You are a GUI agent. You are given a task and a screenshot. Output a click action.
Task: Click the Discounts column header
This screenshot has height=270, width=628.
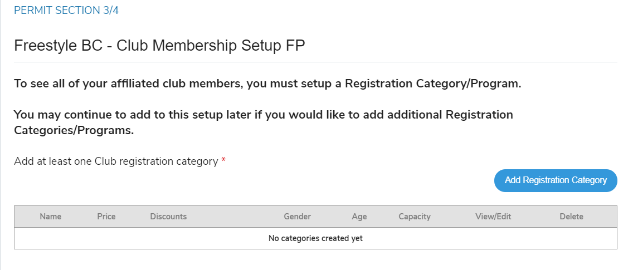[x=168, y=217]
